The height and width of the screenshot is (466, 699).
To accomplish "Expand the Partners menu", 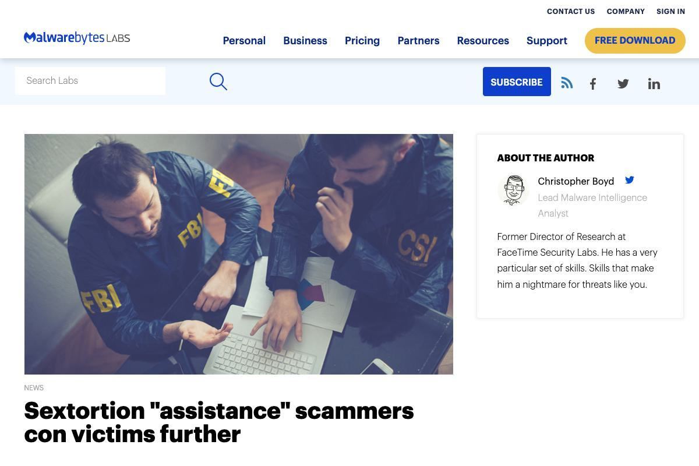I will pos(418,41).
